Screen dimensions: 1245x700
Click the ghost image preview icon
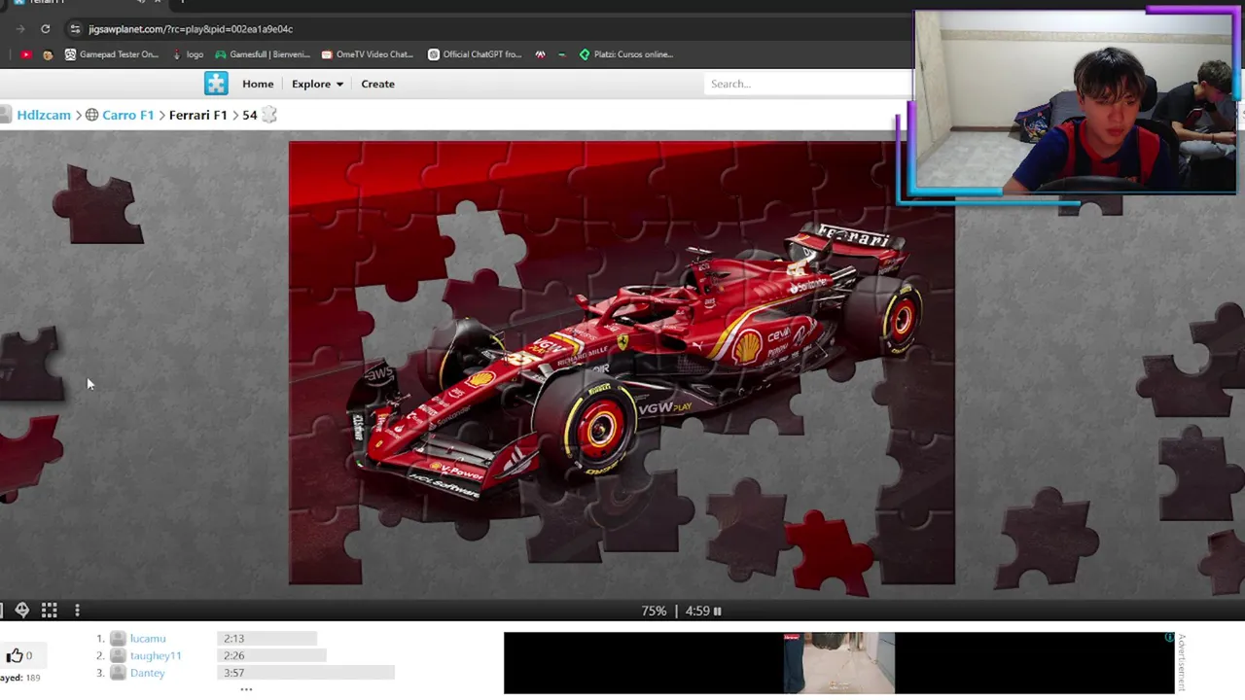pos(21,611)
